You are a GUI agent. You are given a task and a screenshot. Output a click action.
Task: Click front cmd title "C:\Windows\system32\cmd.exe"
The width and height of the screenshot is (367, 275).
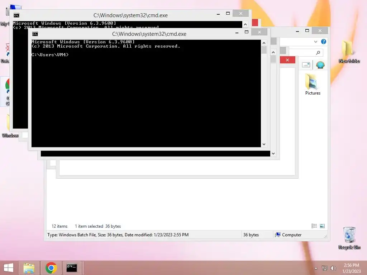pos(149,34)
